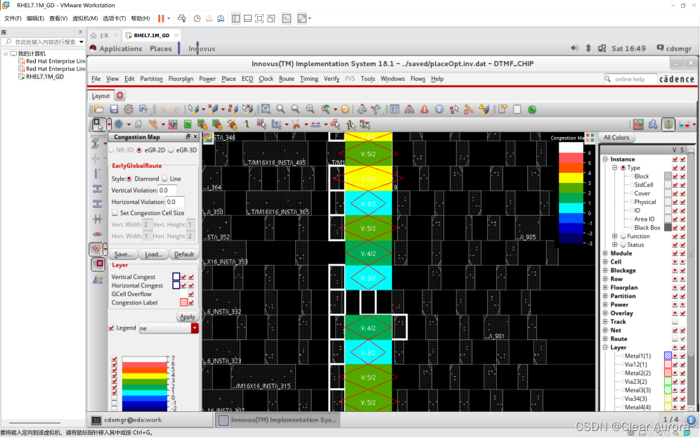Screen dimensions: 700x438
Task: Select the scissors cut wire tool
Action: click(x=296, y=124)
